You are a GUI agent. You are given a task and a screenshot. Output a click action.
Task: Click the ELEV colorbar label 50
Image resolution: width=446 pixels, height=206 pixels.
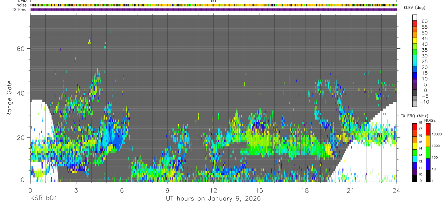[424, 33]
